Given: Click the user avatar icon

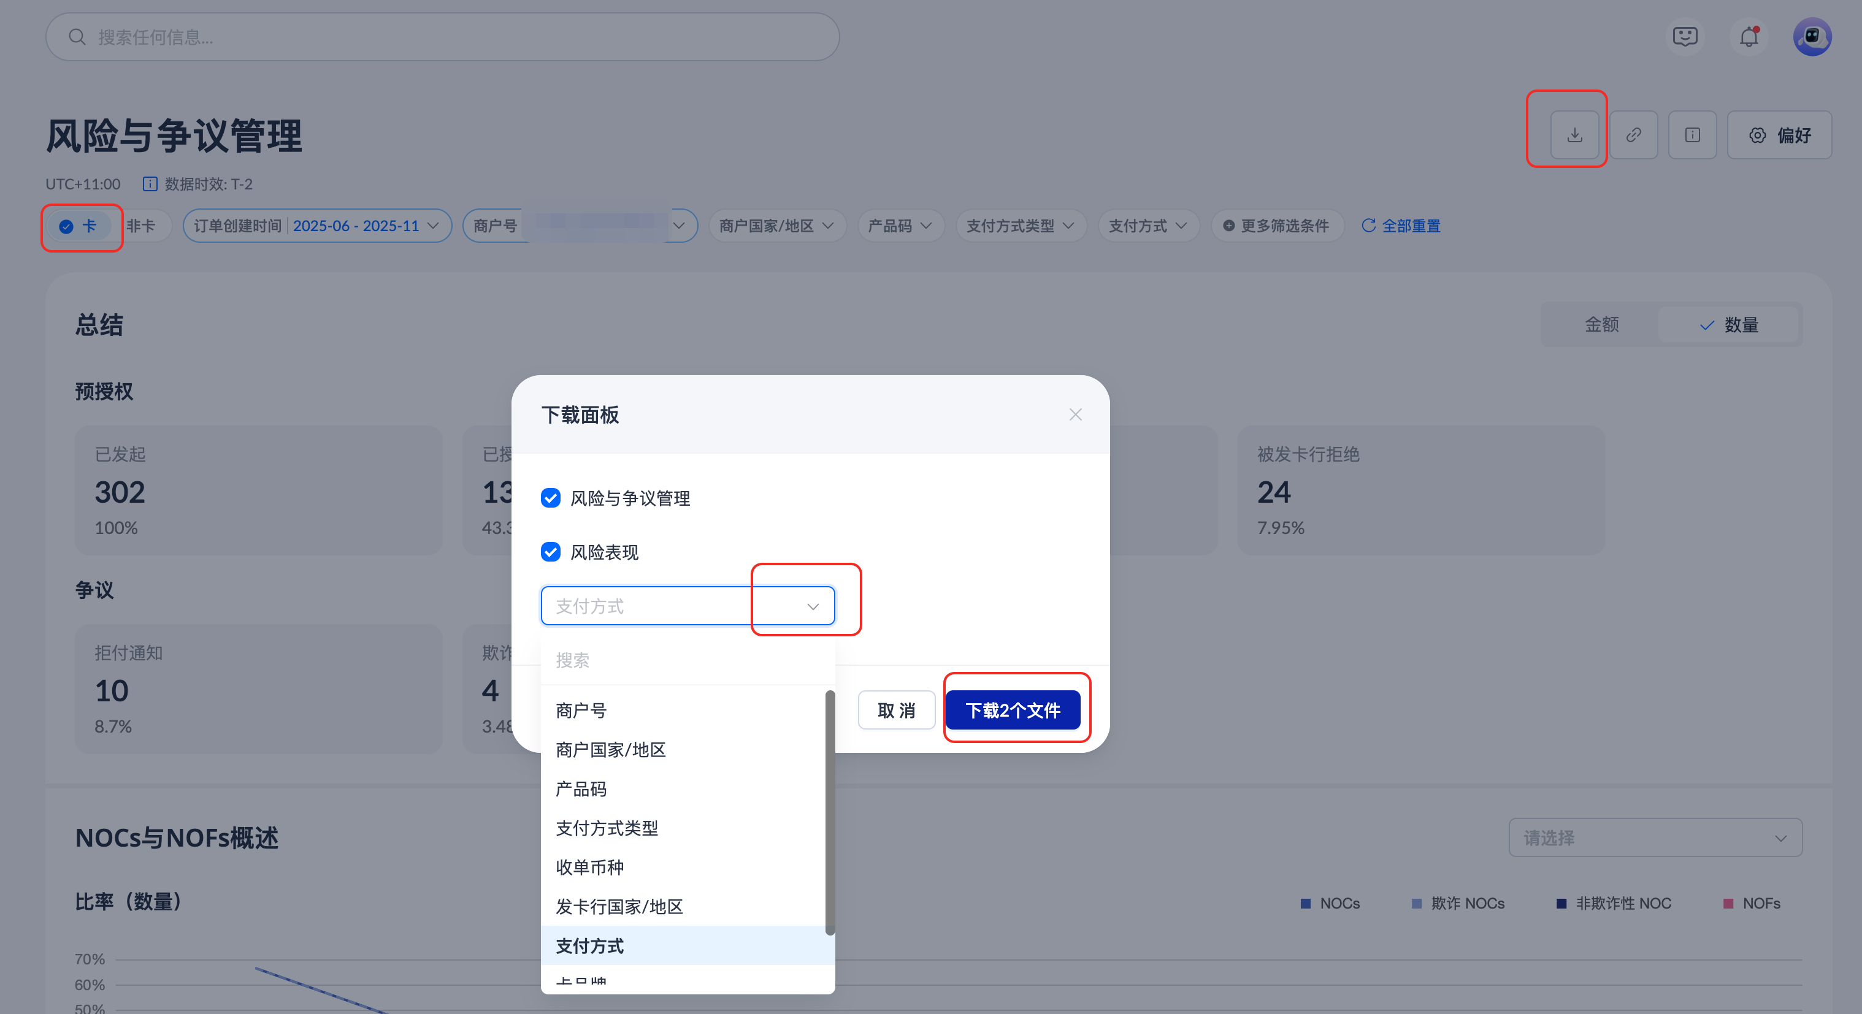Looking at the screenshot, I should pos(1812,37).
